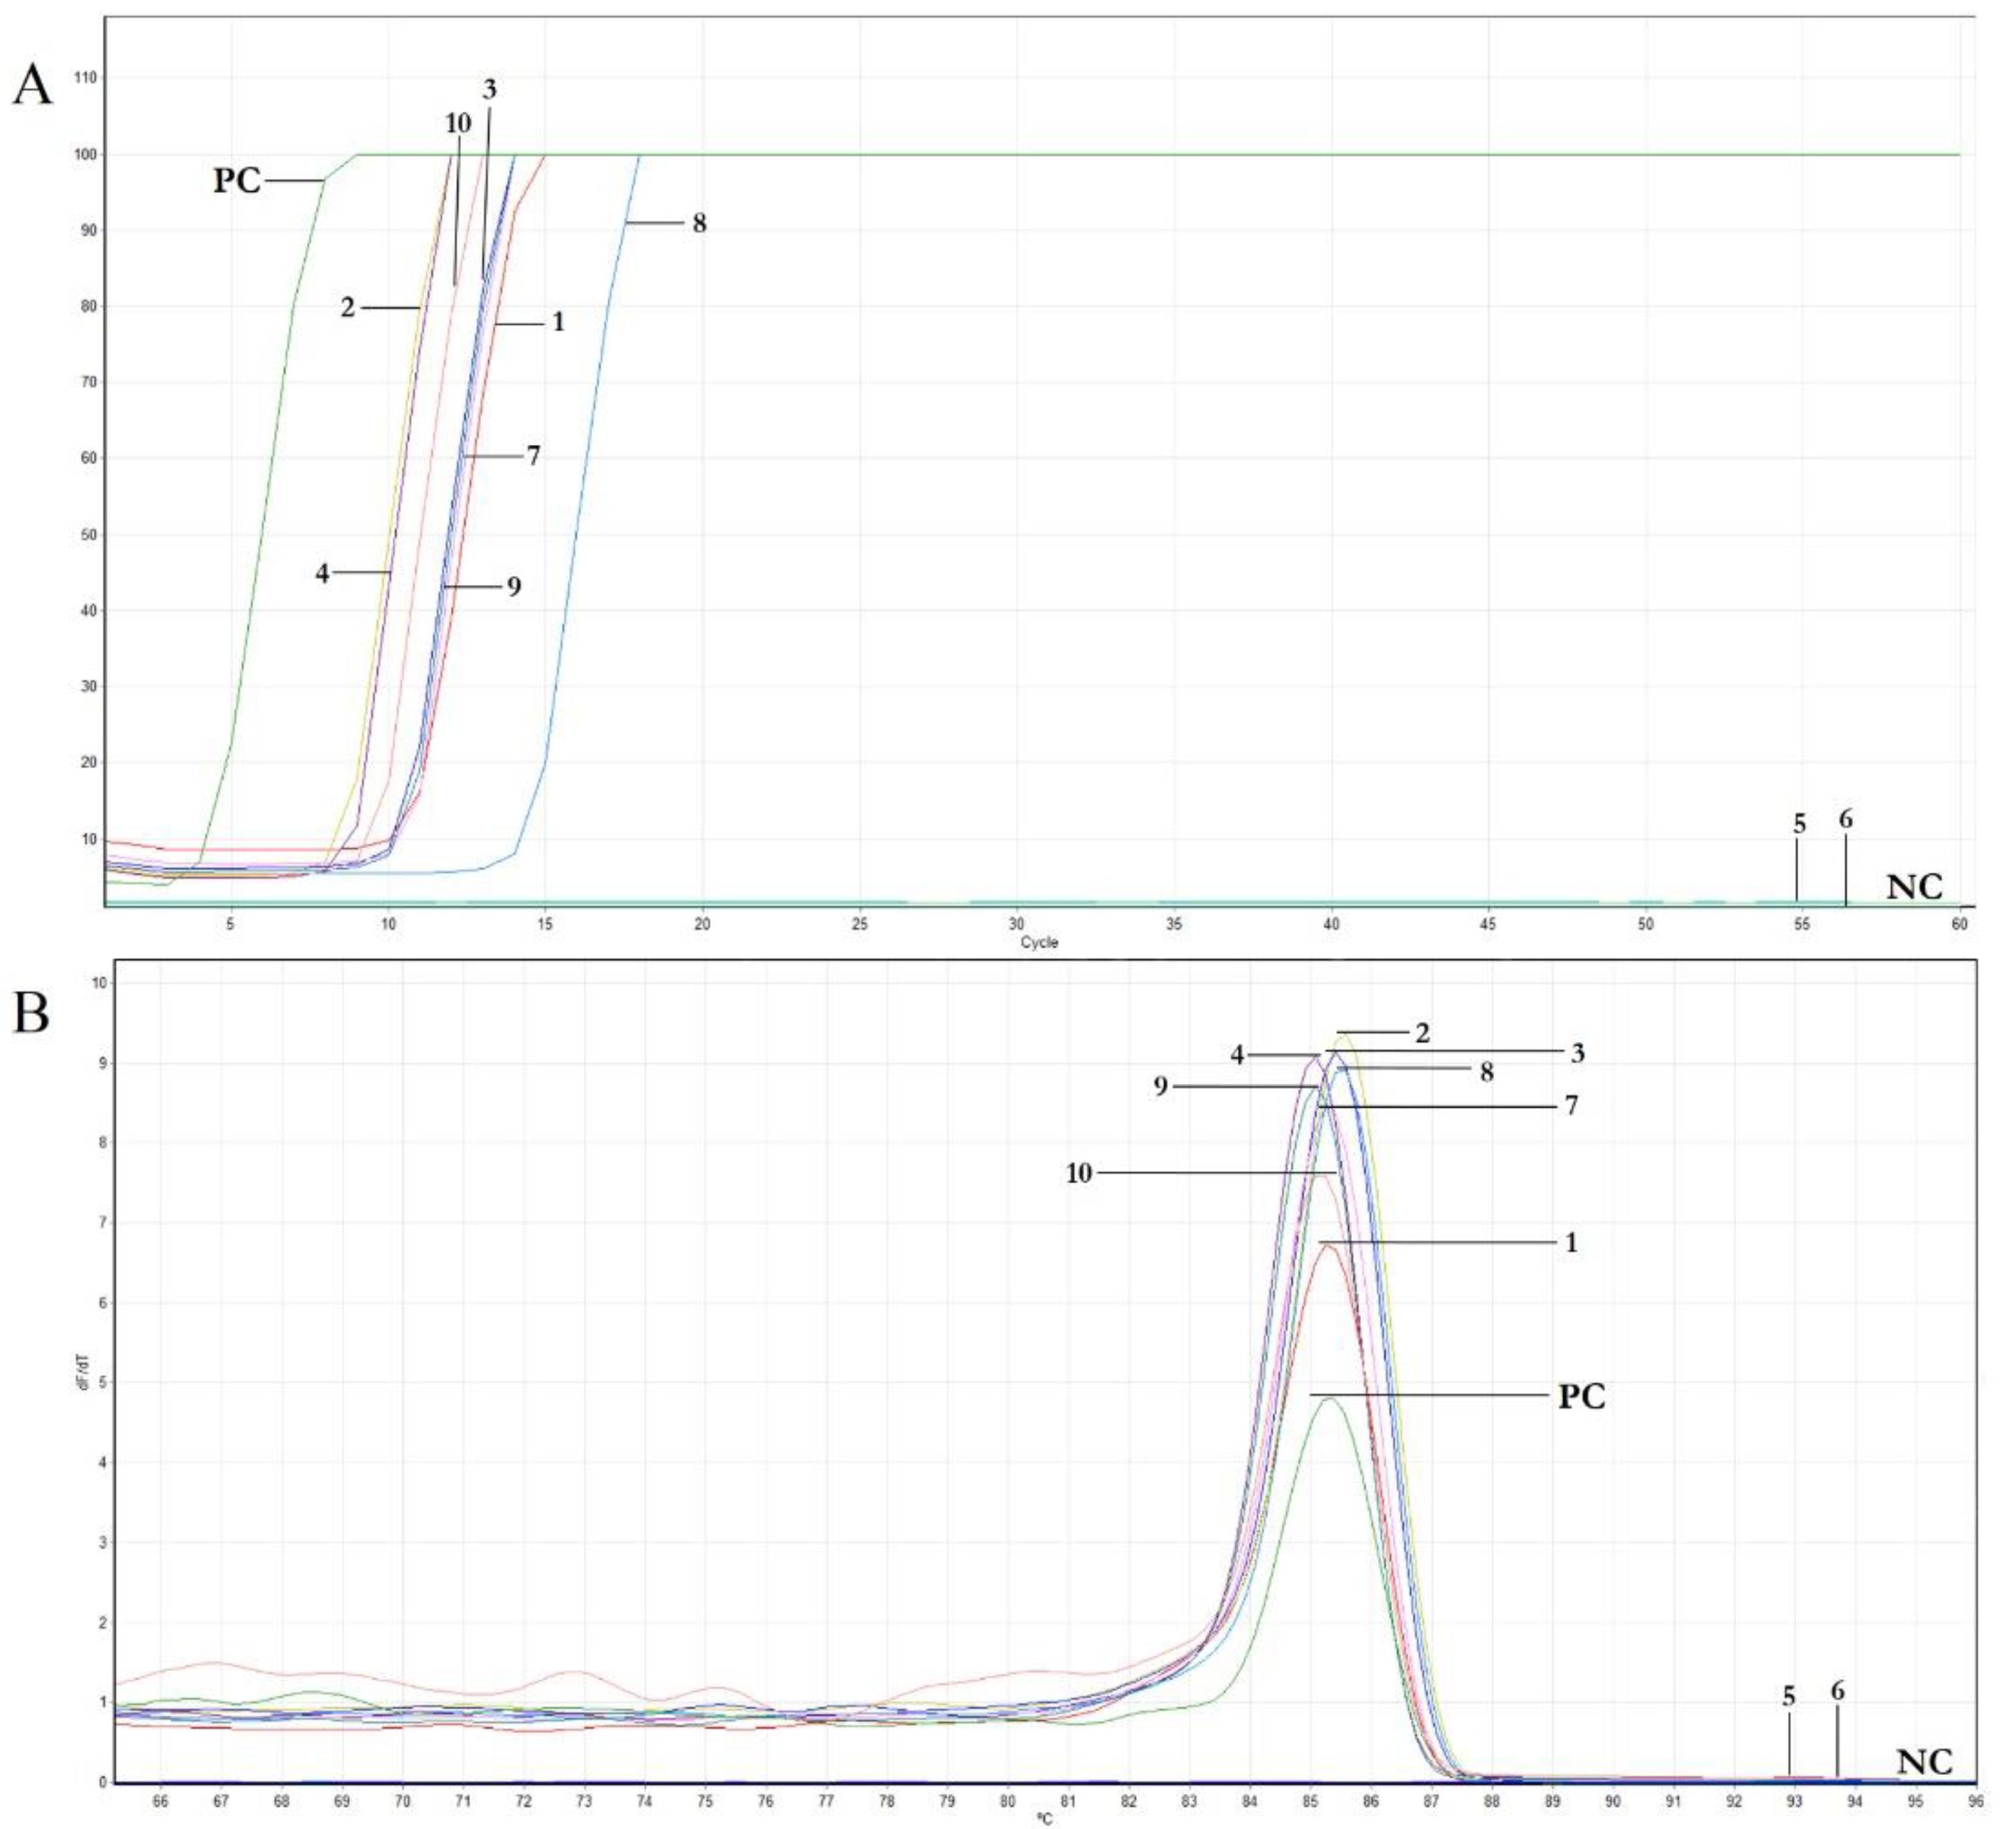2016x1829 pixels.
Task: Click the °C axis title
Action: (x=1044, y=1819)
